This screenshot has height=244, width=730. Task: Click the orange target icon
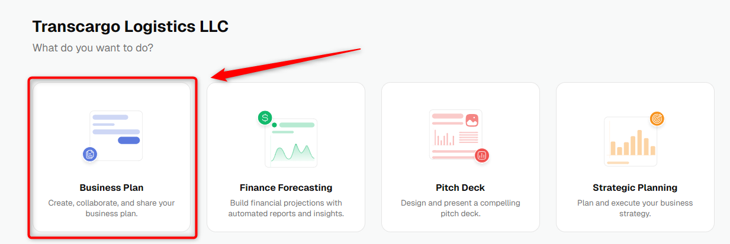(x=657, y=118)
